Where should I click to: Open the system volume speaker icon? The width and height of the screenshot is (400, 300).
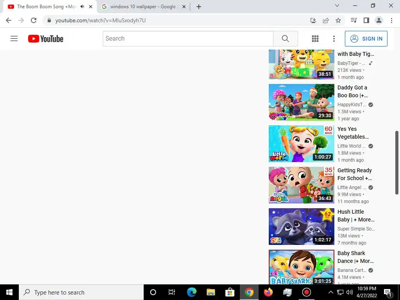coord(350,292)
